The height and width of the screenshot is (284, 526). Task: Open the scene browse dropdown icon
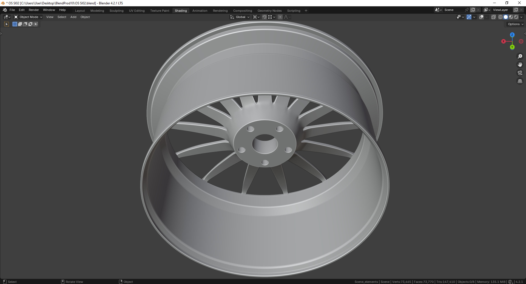coord(438,10)
